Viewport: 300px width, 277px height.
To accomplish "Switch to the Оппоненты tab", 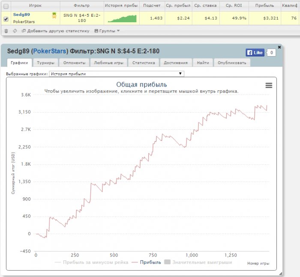I will pyautogui.click(x=75, y=63).
